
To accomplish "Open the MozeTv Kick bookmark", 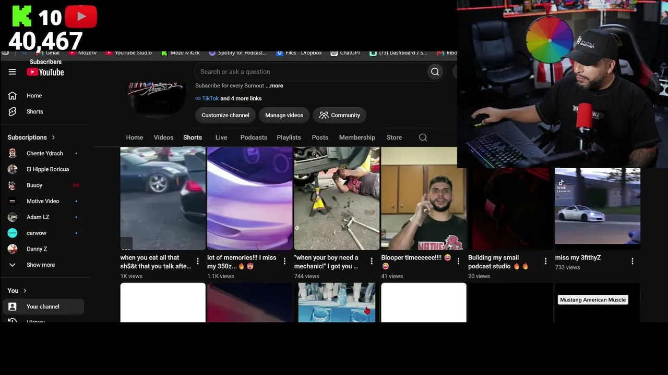I will 181,53.
